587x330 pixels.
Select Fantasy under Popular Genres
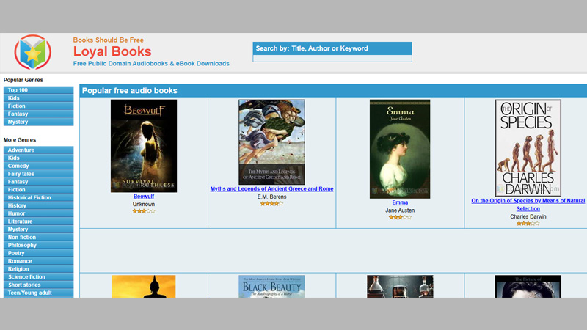39,114
